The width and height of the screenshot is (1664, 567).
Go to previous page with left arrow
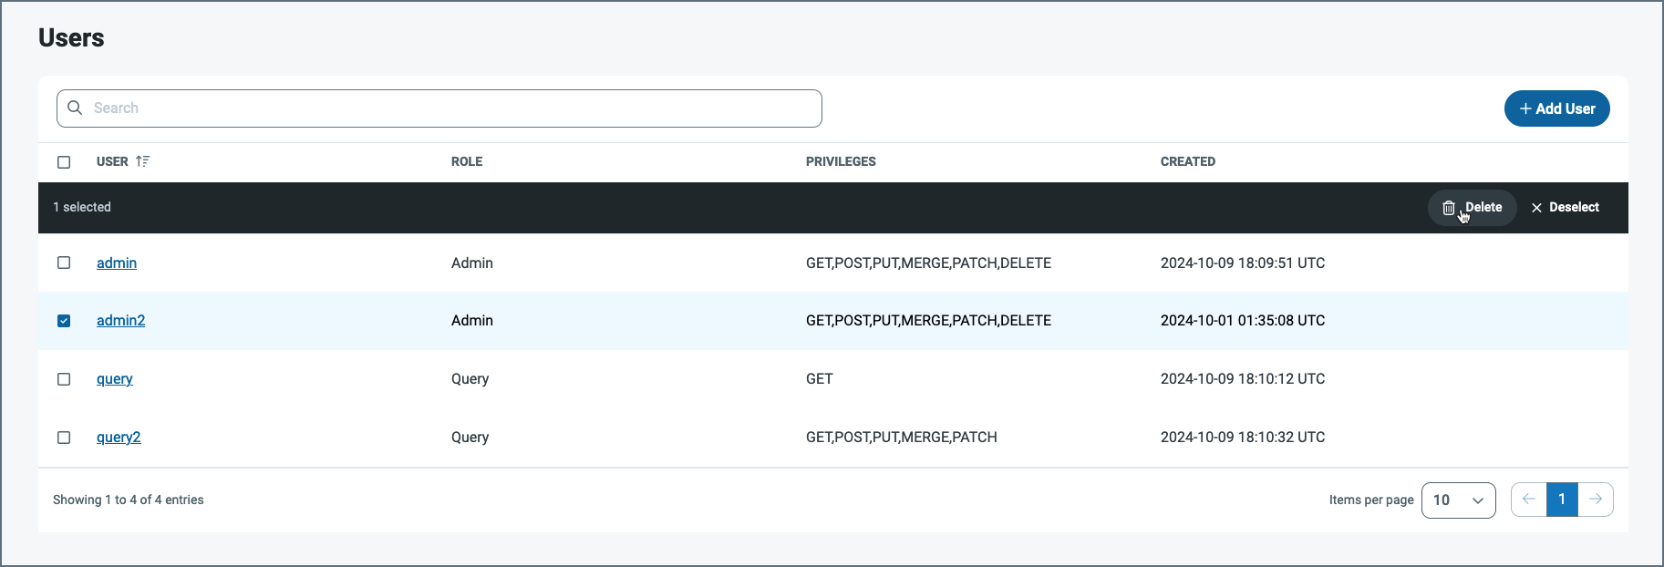(x=1529, y=500)
